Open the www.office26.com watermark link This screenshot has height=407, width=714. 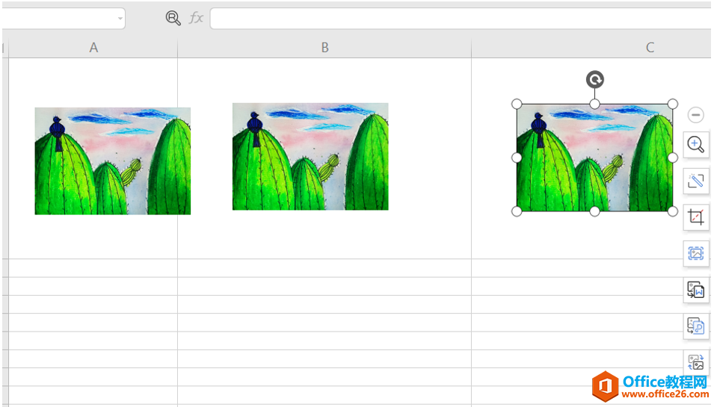tap(665, 394)
